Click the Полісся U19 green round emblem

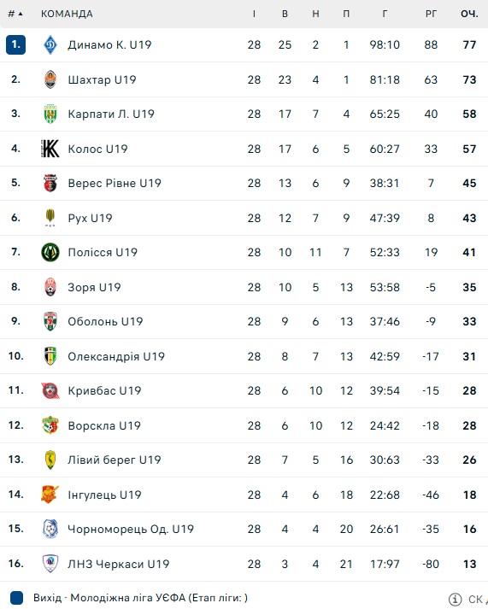(50, 253)
